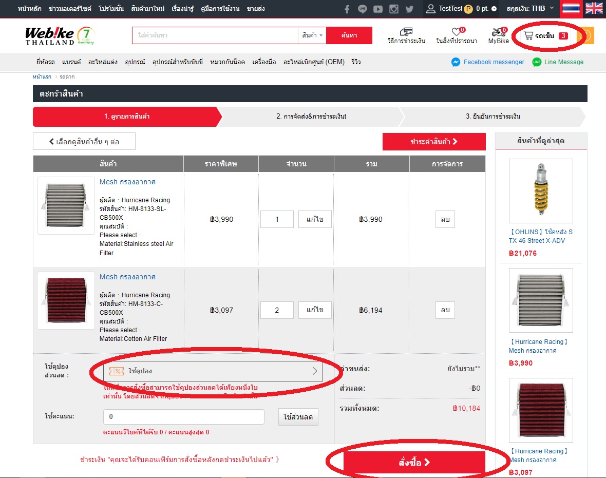Screen dimensions: 606x478
Task: Open the HM-8133-C-CB500X product title link
Action: [127, 277]
